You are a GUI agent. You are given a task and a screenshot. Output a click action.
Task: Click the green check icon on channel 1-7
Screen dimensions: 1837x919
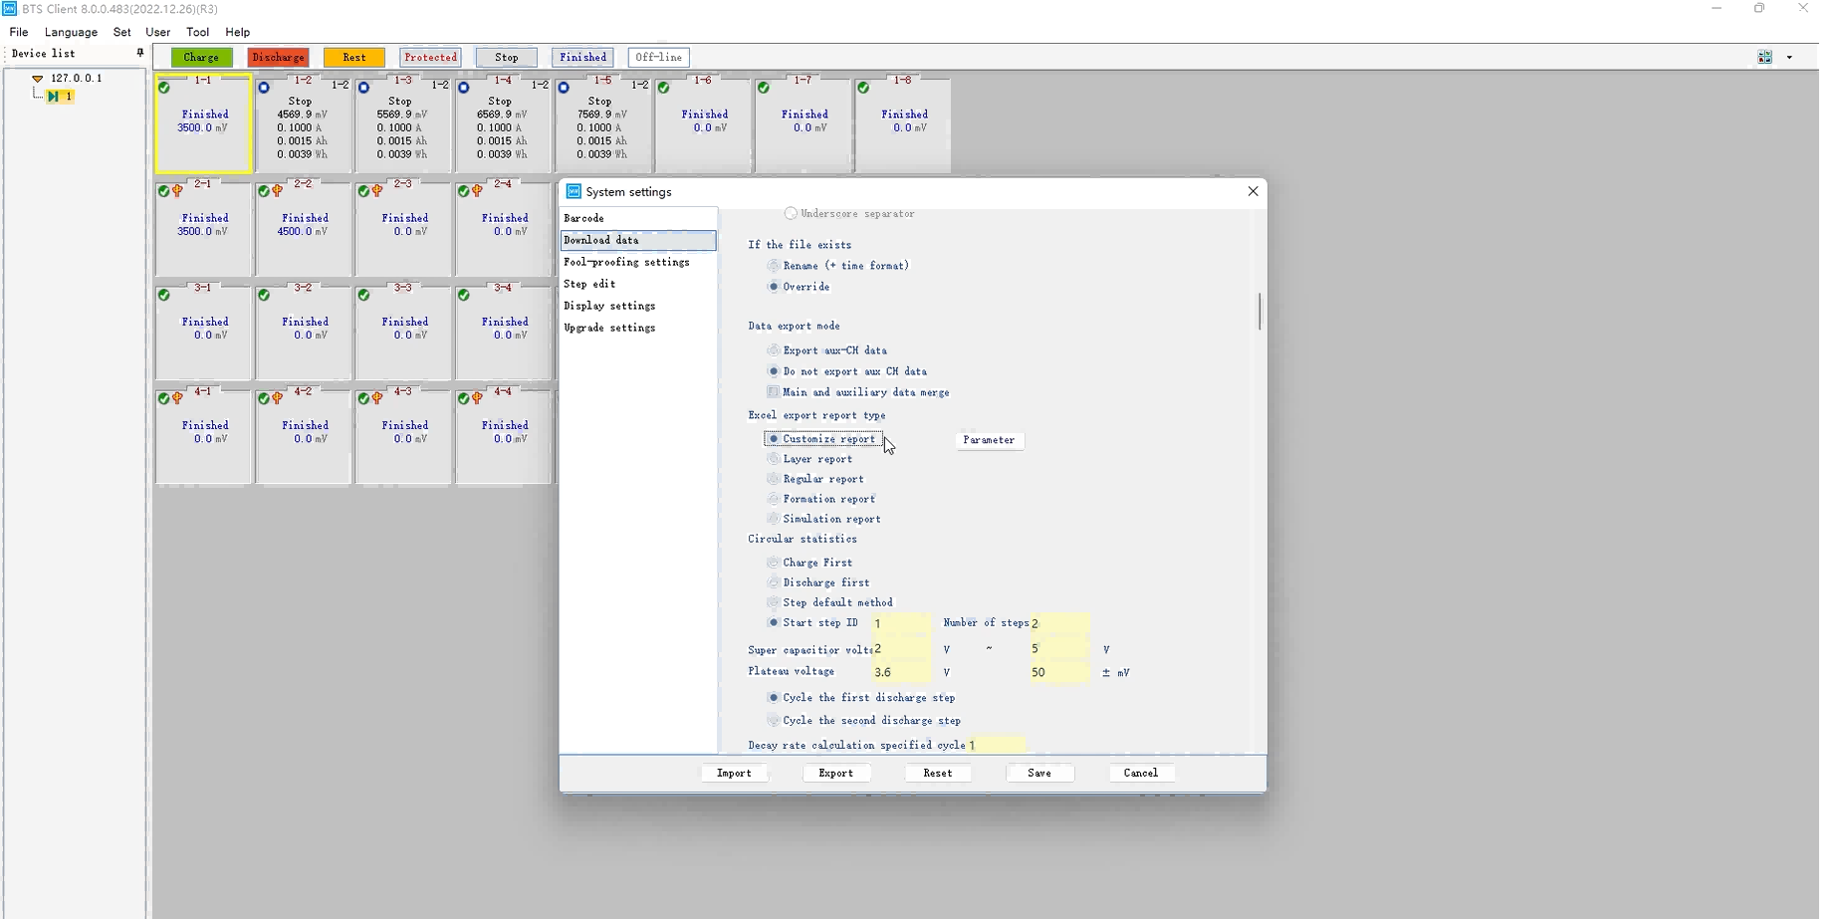(764, 88)
